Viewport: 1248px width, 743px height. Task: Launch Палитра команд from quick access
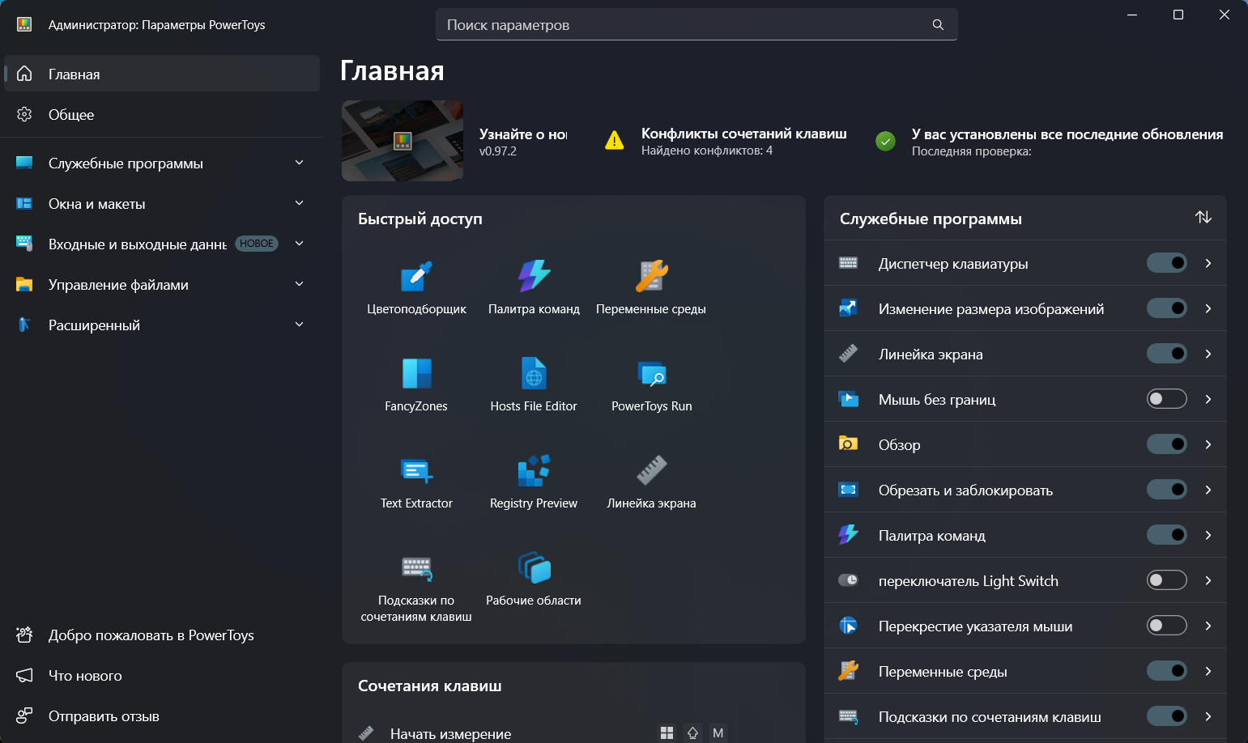coord(534,277)
